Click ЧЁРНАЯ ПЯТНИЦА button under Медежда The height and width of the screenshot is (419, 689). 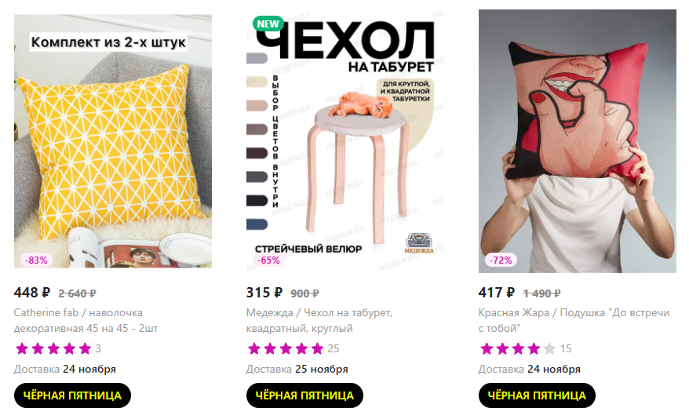coord(304,395)
